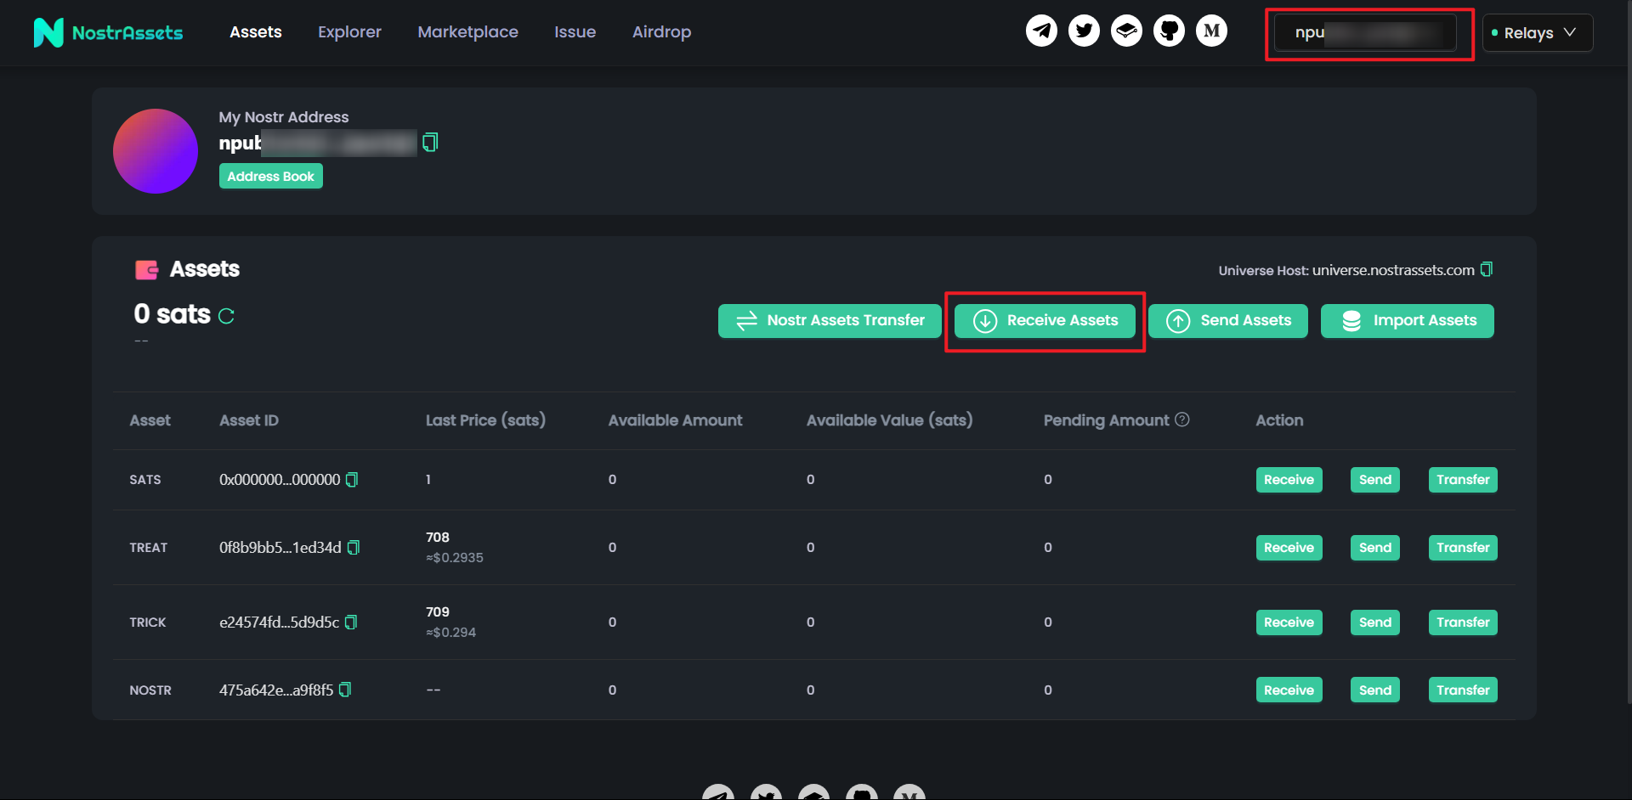Click the NostrAssets logo
Image resolution: width=1632 pixels, height=800 pixels.
tap(108, 32)
